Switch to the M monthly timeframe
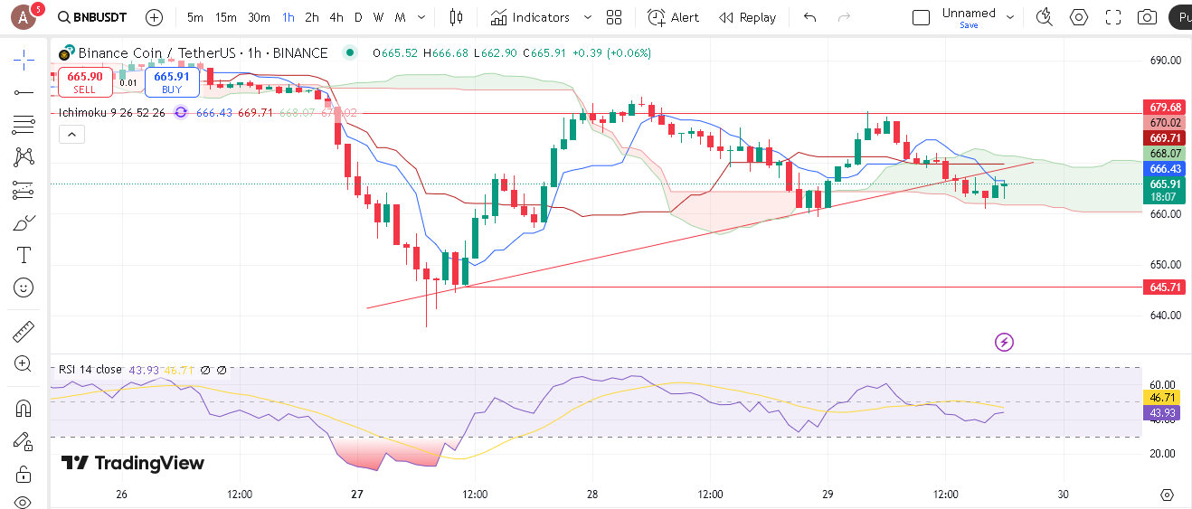 pos(400,17)
